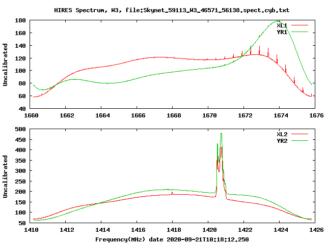Click the 1668 x-axis tick label
This screenshot has width=326, height=244.
tap(174, 115)
